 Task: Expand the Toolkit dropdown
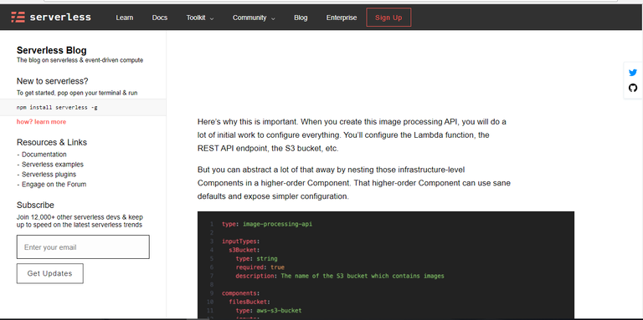[200, 18]
